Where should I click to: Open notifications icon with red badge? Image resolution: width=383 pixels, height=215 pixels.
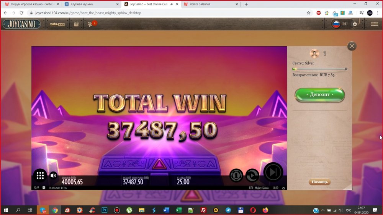point(90,24)
